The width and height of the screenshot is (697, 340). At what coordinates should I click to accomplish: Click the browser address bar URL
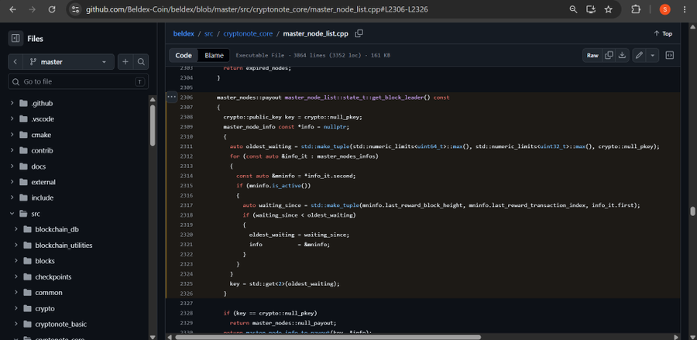click(x=257, y=9)
